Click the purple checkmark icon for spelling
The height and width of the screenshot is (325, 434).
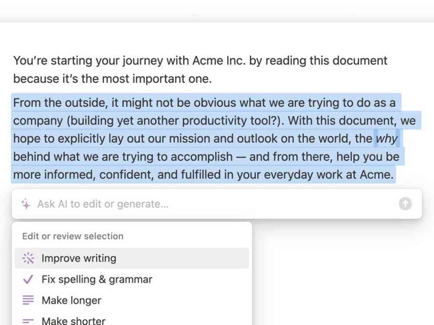pos(28,279)
